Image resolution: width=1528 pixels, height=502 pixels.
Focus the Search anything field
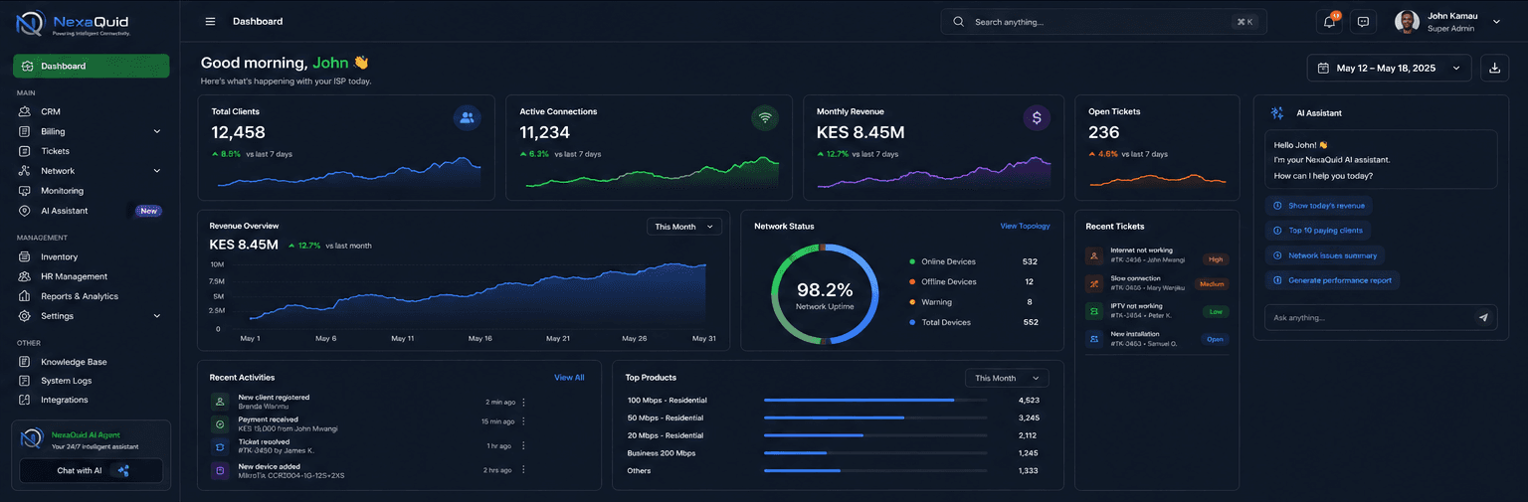1104,22
